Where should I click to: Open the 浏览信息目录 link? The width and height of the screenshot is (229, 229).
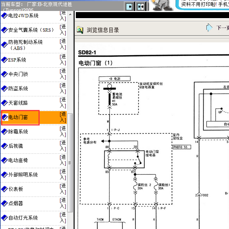point(103,30)
